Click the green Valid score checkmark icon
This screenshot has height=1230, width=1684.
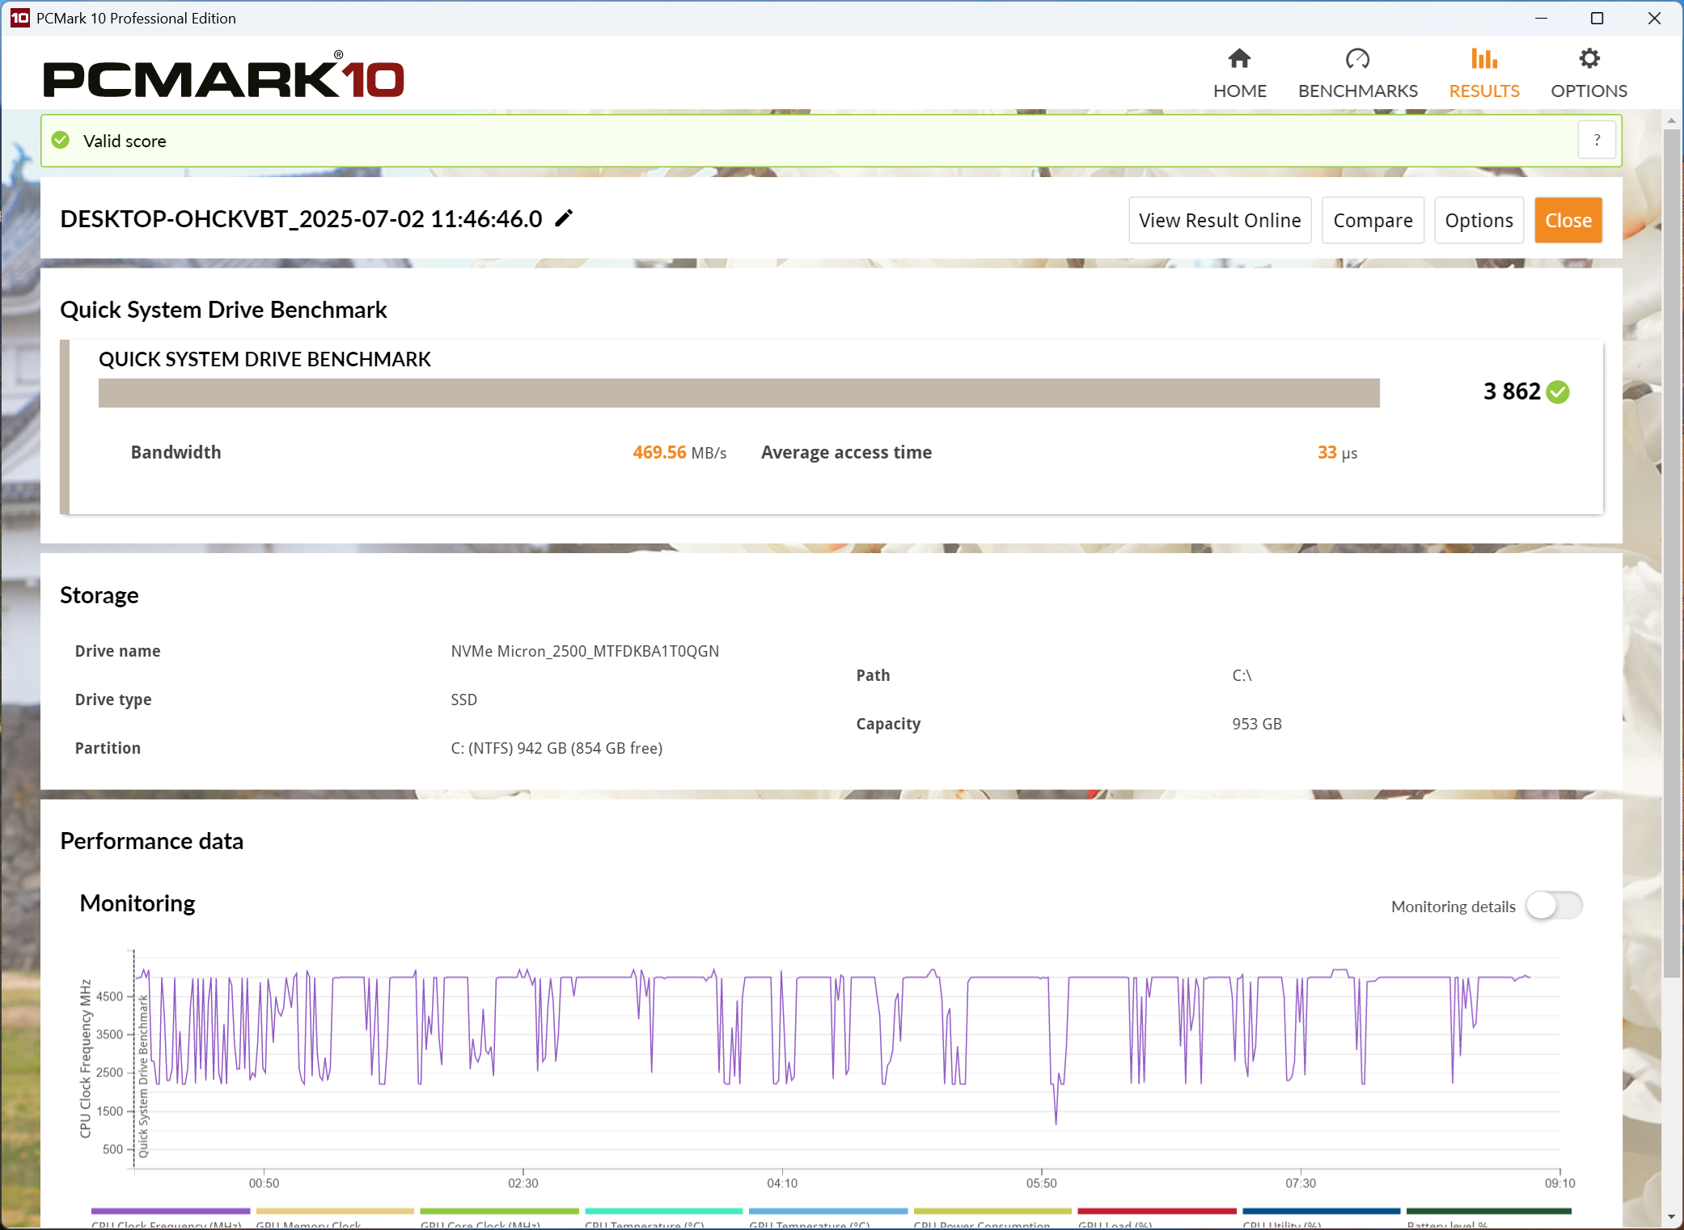coord(61,141)
